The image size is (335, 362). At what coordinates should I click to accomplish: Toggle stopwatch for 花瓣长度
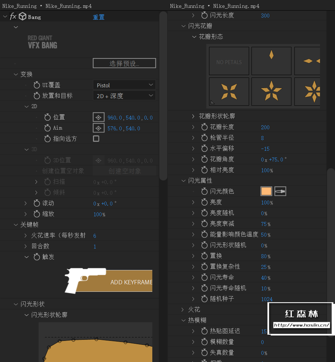click(x=204, y=127)
